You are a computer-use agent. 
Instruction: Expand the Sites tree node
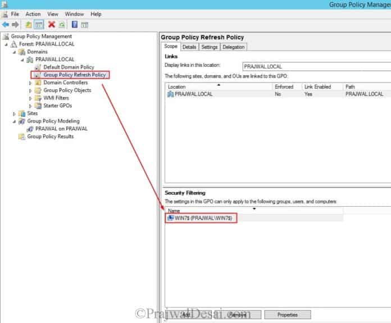point(14,113)
